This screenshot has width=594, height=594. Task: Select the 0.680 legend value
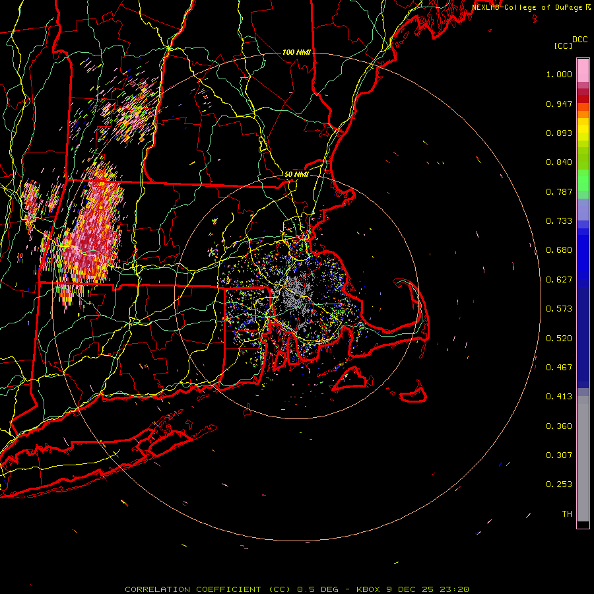pos(559,250)
